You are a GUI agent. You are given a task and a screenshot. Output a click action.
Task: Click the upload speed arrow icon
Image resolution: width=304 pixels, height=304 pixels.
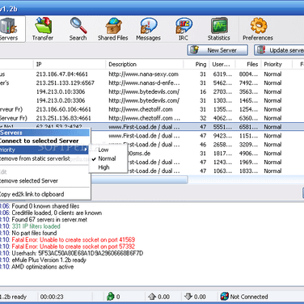coord(152,297)
